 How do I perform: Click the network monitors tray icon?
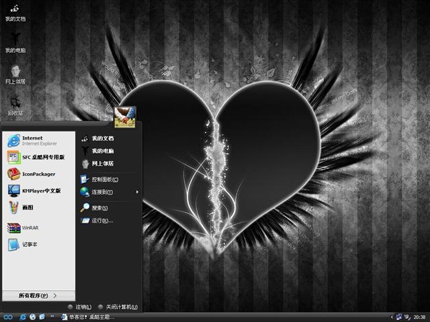(399, 317)
